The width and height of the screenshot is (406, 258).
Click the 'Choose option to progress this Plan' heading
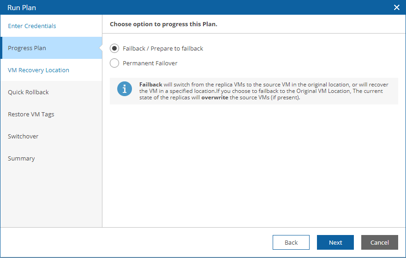(x=163, y=24)
